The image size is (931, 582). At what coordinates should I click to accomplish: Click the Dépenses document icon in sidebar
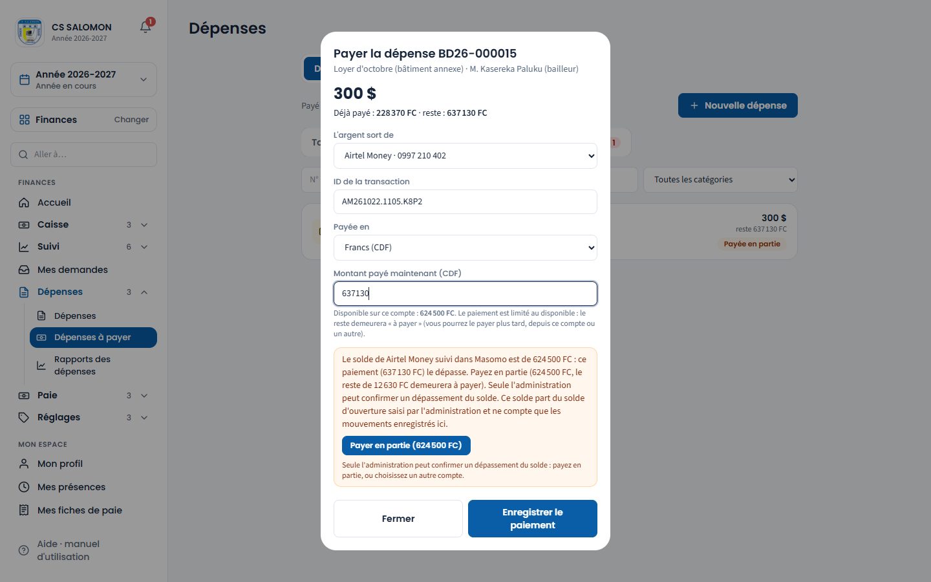[x=24, y=292]
